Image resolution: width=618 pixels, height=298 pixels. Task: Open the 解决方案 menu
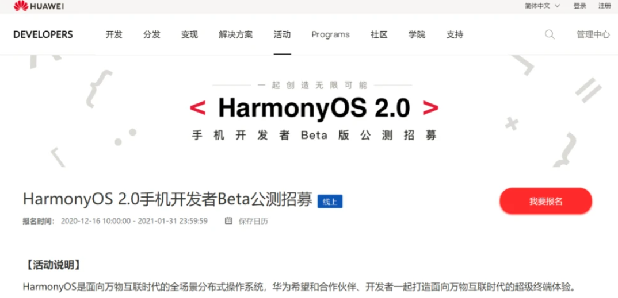[236, 34]
